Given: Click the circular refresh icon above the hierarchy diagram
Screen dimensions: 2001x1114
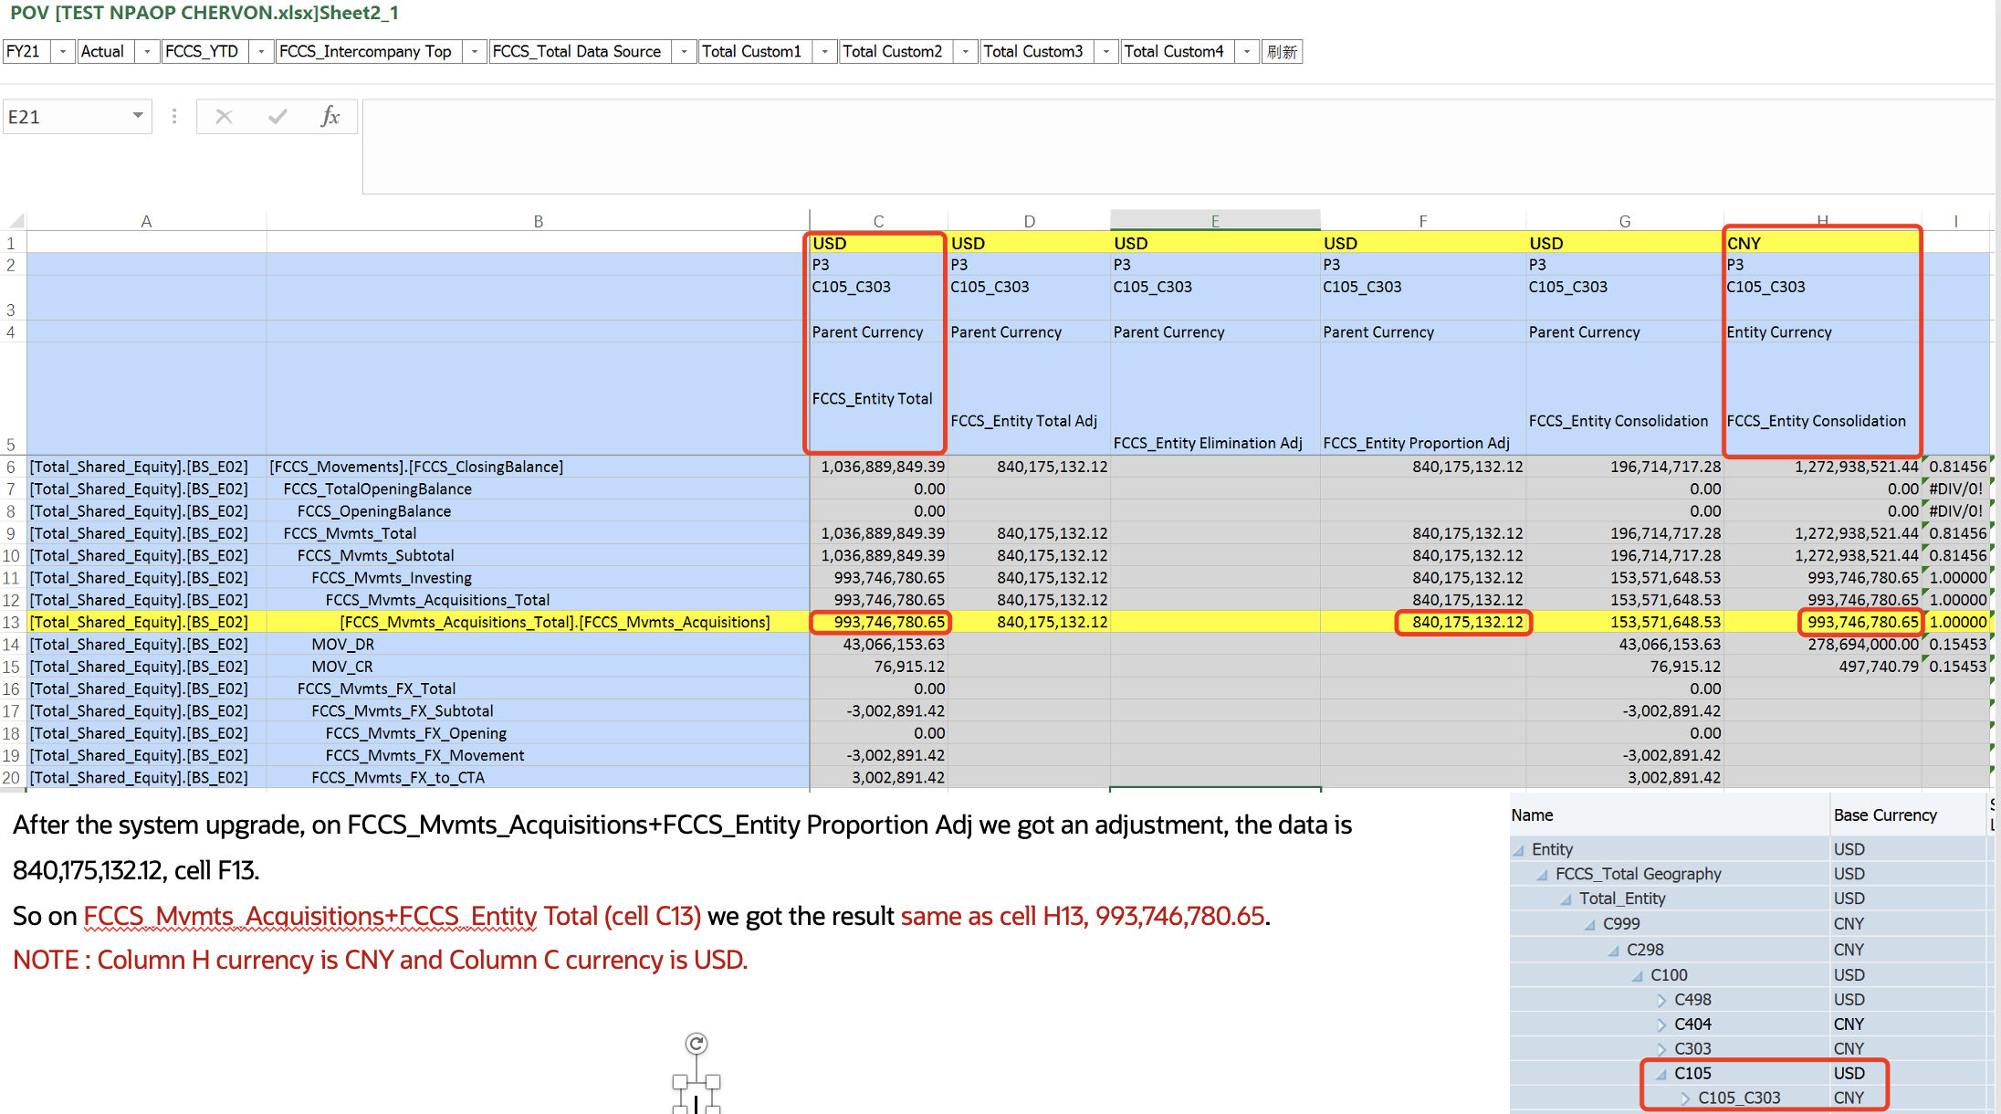Looking at the screenshot, I should pos(697,1042).
